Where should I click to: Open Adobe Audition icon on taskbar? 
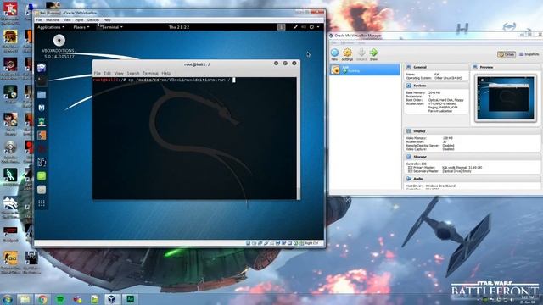[130, 299]
